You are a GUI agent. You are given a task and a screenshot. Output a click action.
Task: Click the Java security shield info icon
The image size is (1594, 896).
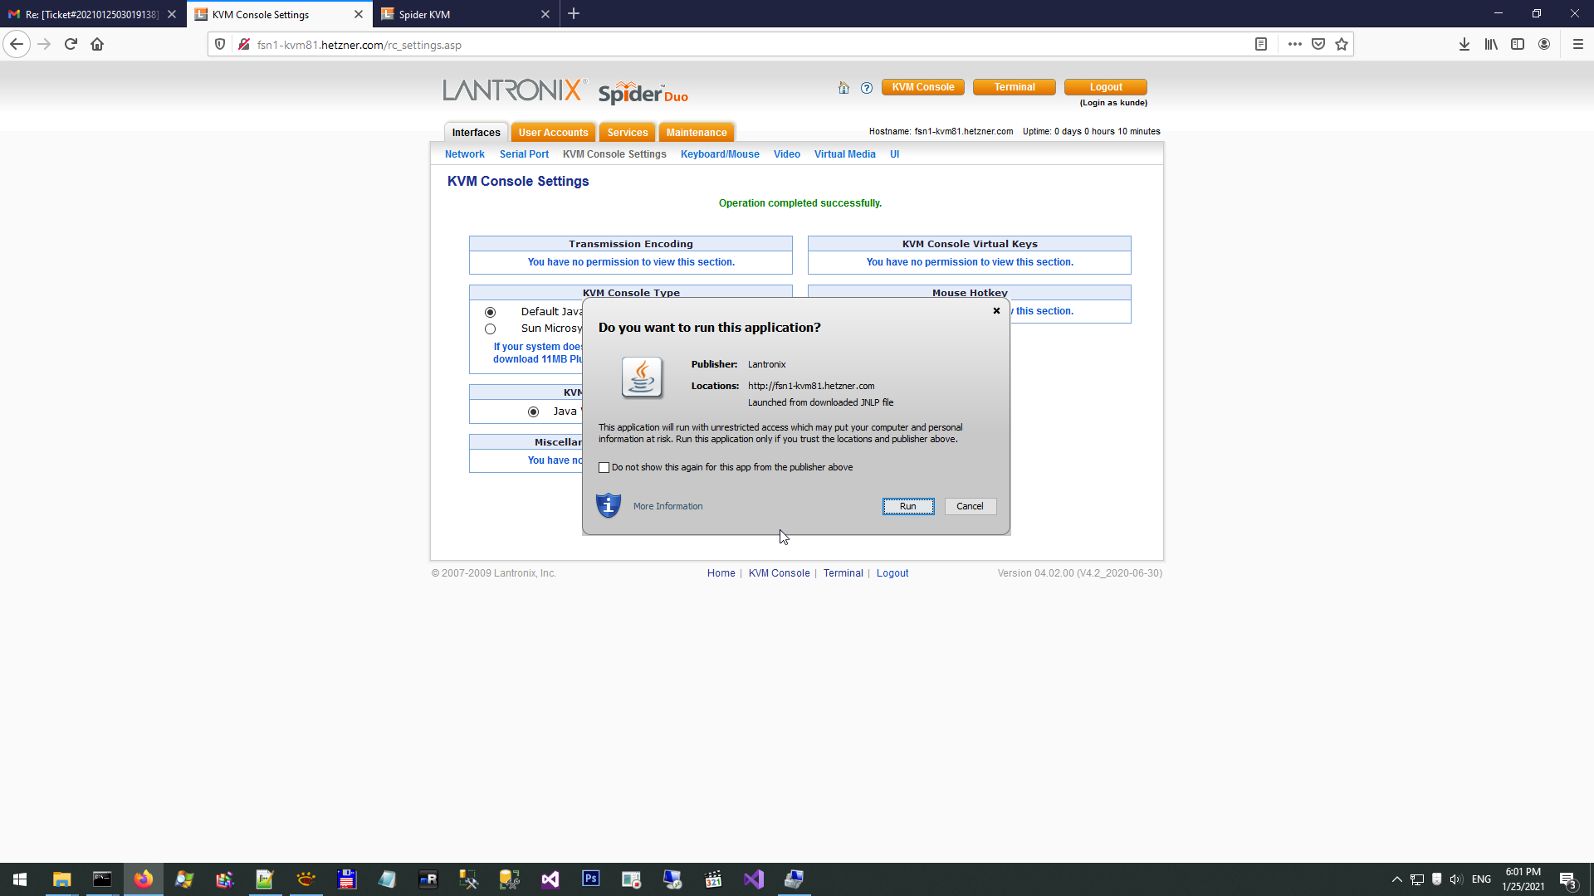pos(609,505)
